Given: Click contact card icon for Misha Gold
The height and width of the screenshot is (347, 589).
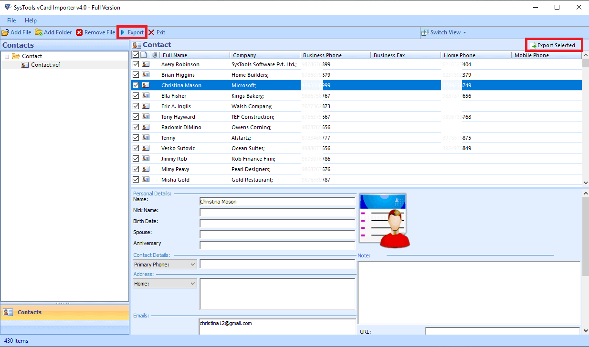Looking at the screenshot, I should click(x=146, y=179).
